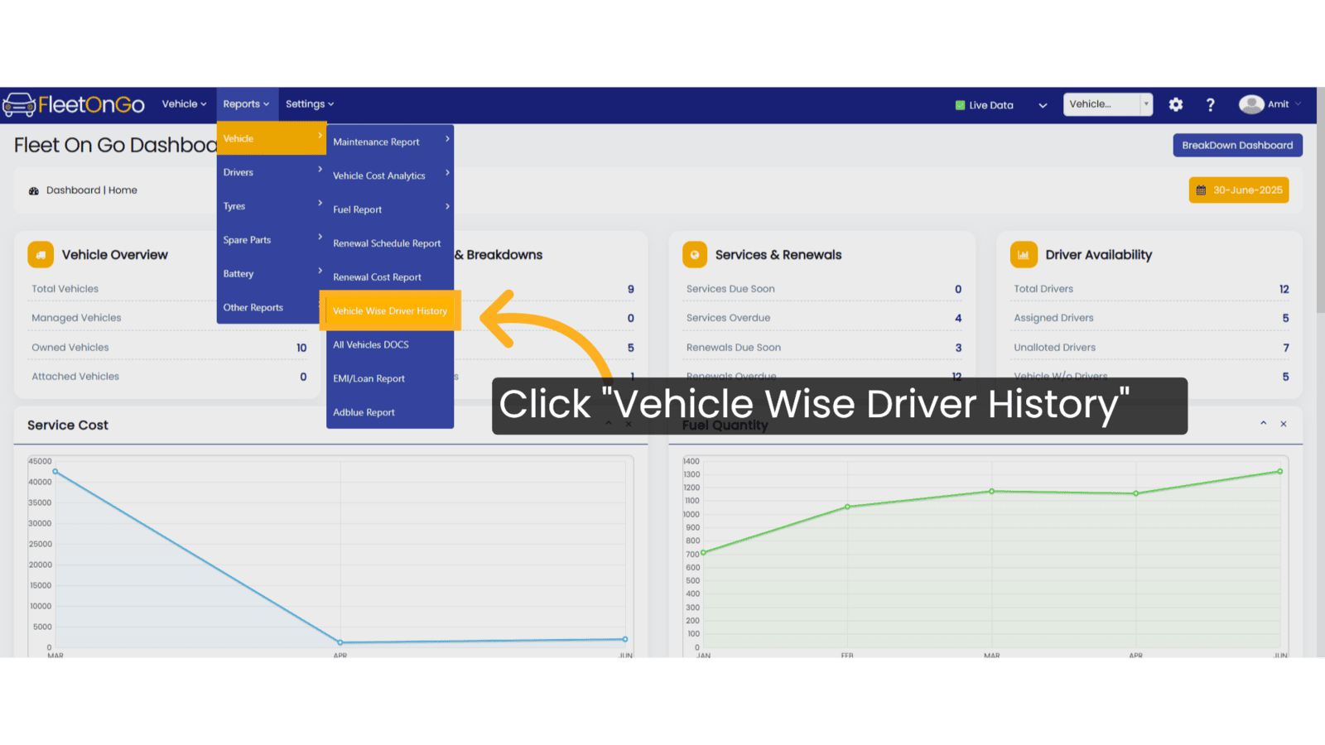This screenshot has width=1325, height=745.
Task: Choose All Vehicles DOCS
Action: click(x=390, y=344)
